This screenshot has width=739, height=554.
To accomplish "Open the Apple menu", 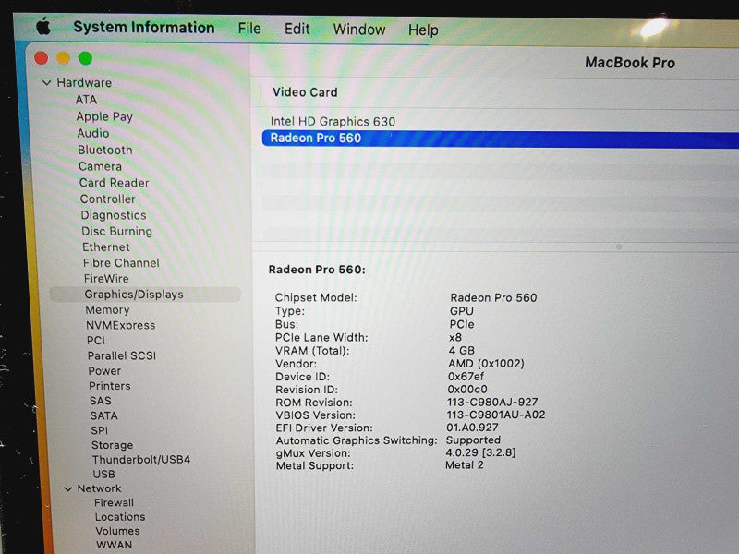I will click(x=43, y=26).
